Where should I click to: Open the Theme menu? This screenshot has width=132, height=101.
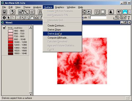click(27, 7)
